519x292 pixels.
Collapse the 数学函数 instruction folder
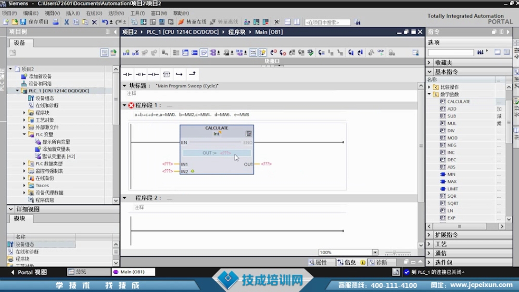click(x=430, y=94)
